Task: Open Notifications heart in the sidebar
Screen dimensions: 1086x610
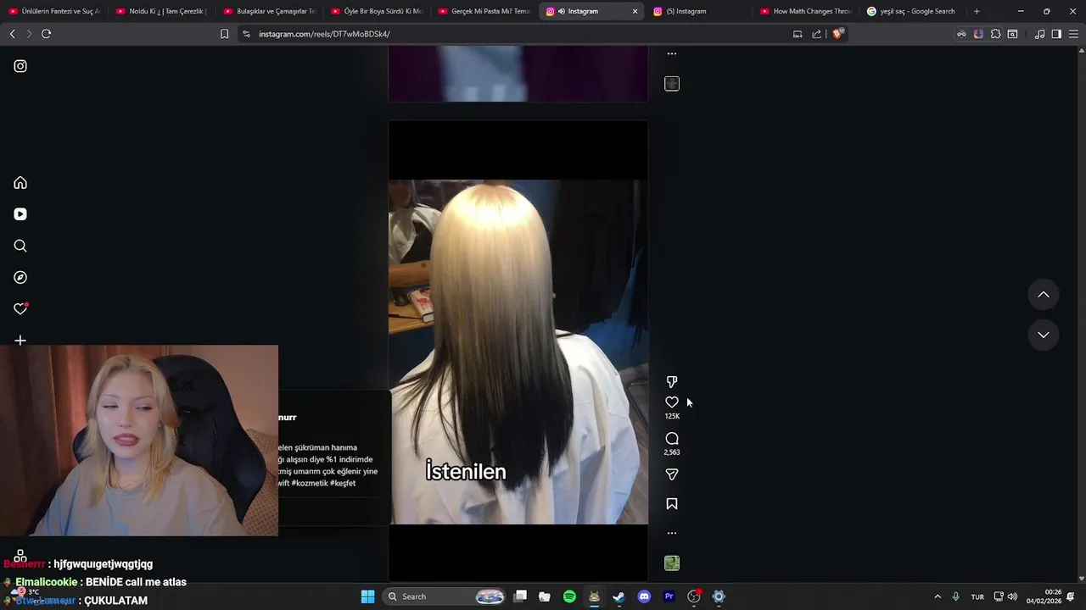Action: tap(20, 309)
